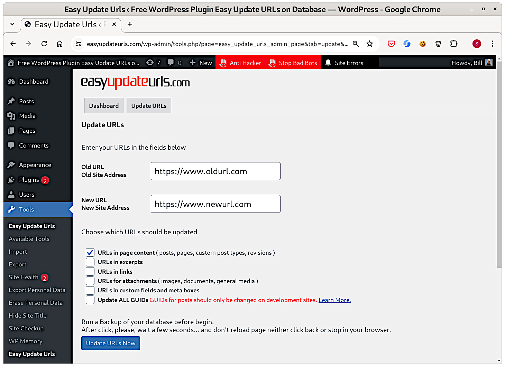This screenshot has width=505, height=367.
Task: Check URLs in custom fields and meta boxes
Action: tap(90, 290)
